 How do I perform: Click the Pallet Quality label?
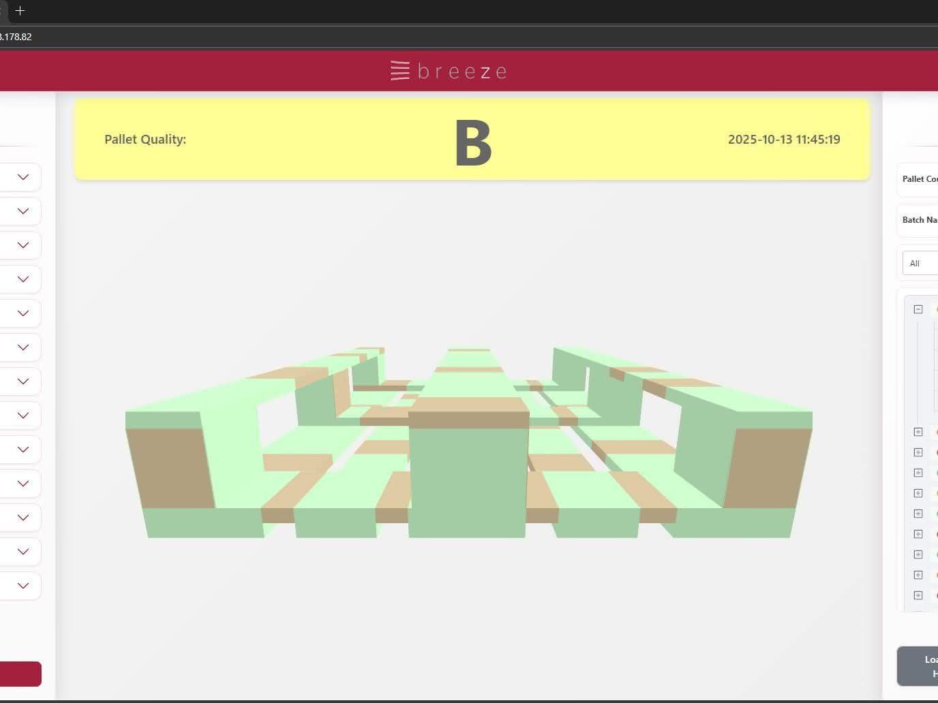tap(145, 139)
